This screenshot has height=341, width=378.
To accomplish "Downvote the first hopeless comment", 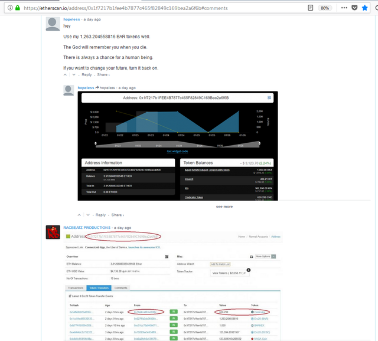I will pos(74,75).
